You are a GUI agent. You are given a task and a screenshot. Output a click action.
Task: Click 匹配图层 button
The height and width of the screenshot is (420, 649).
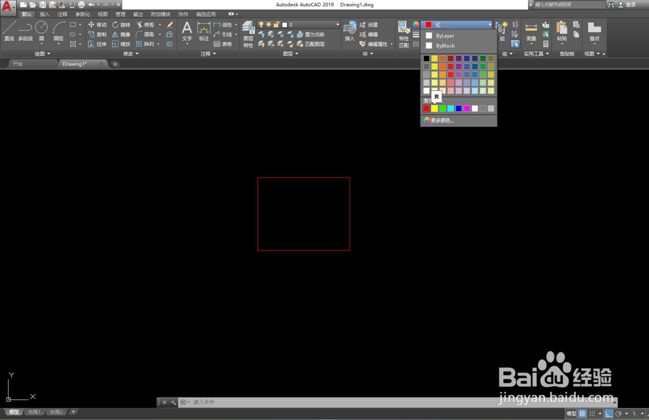point(310,44)
